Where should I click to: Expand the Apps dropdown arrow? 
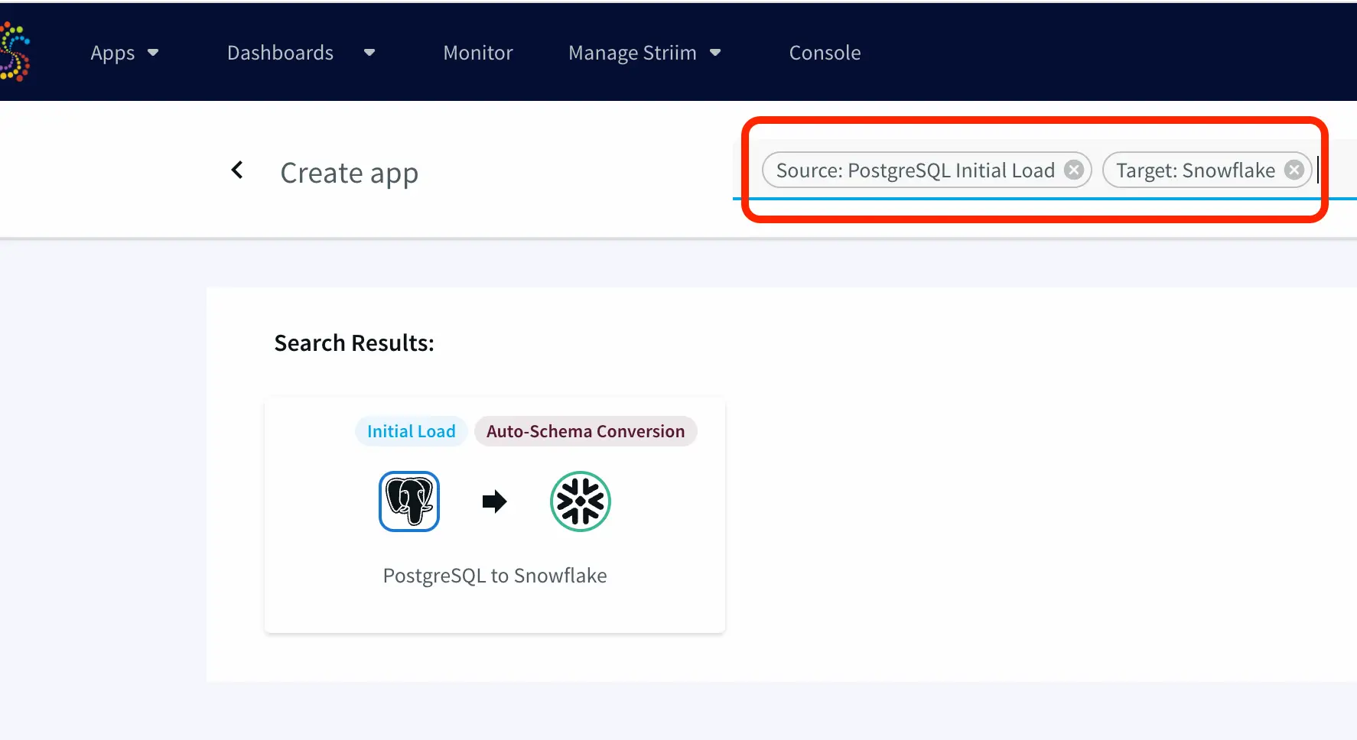pyautogui.click(x=153, y=53)
